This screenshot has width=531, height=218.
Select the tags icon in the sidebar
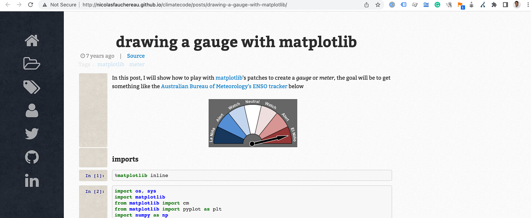(32, 87)
